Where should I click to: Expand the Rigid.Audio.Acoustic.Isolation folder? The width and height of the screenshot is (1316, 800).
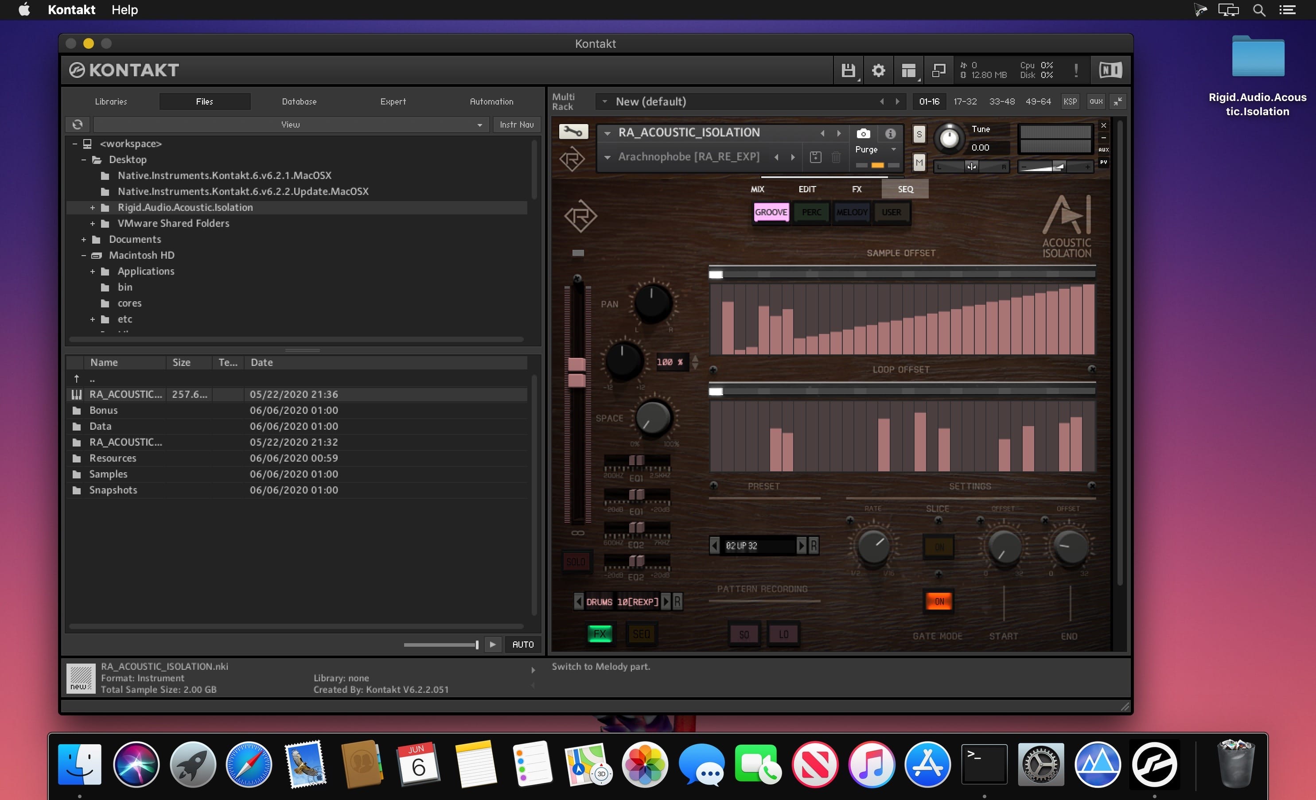pos(93,207)
